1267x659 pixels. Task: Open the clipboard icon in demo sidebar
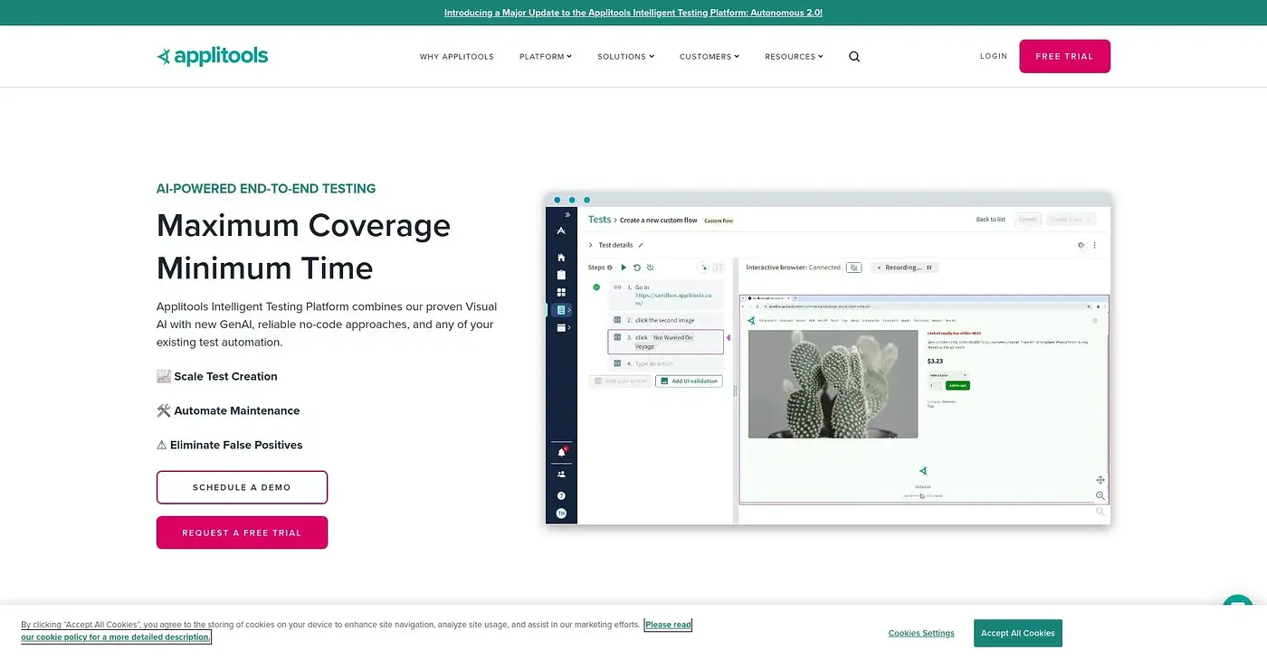coord(561,275)
